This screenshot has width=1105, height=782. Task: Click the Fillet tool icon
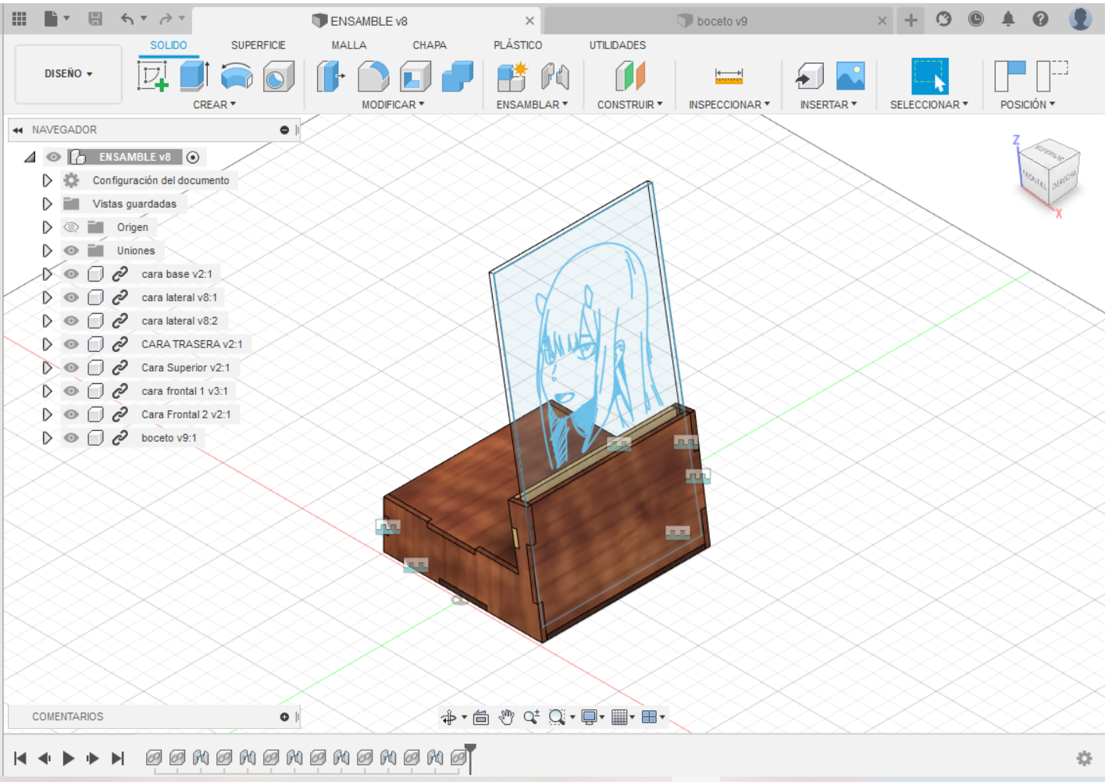pos(373,76)
